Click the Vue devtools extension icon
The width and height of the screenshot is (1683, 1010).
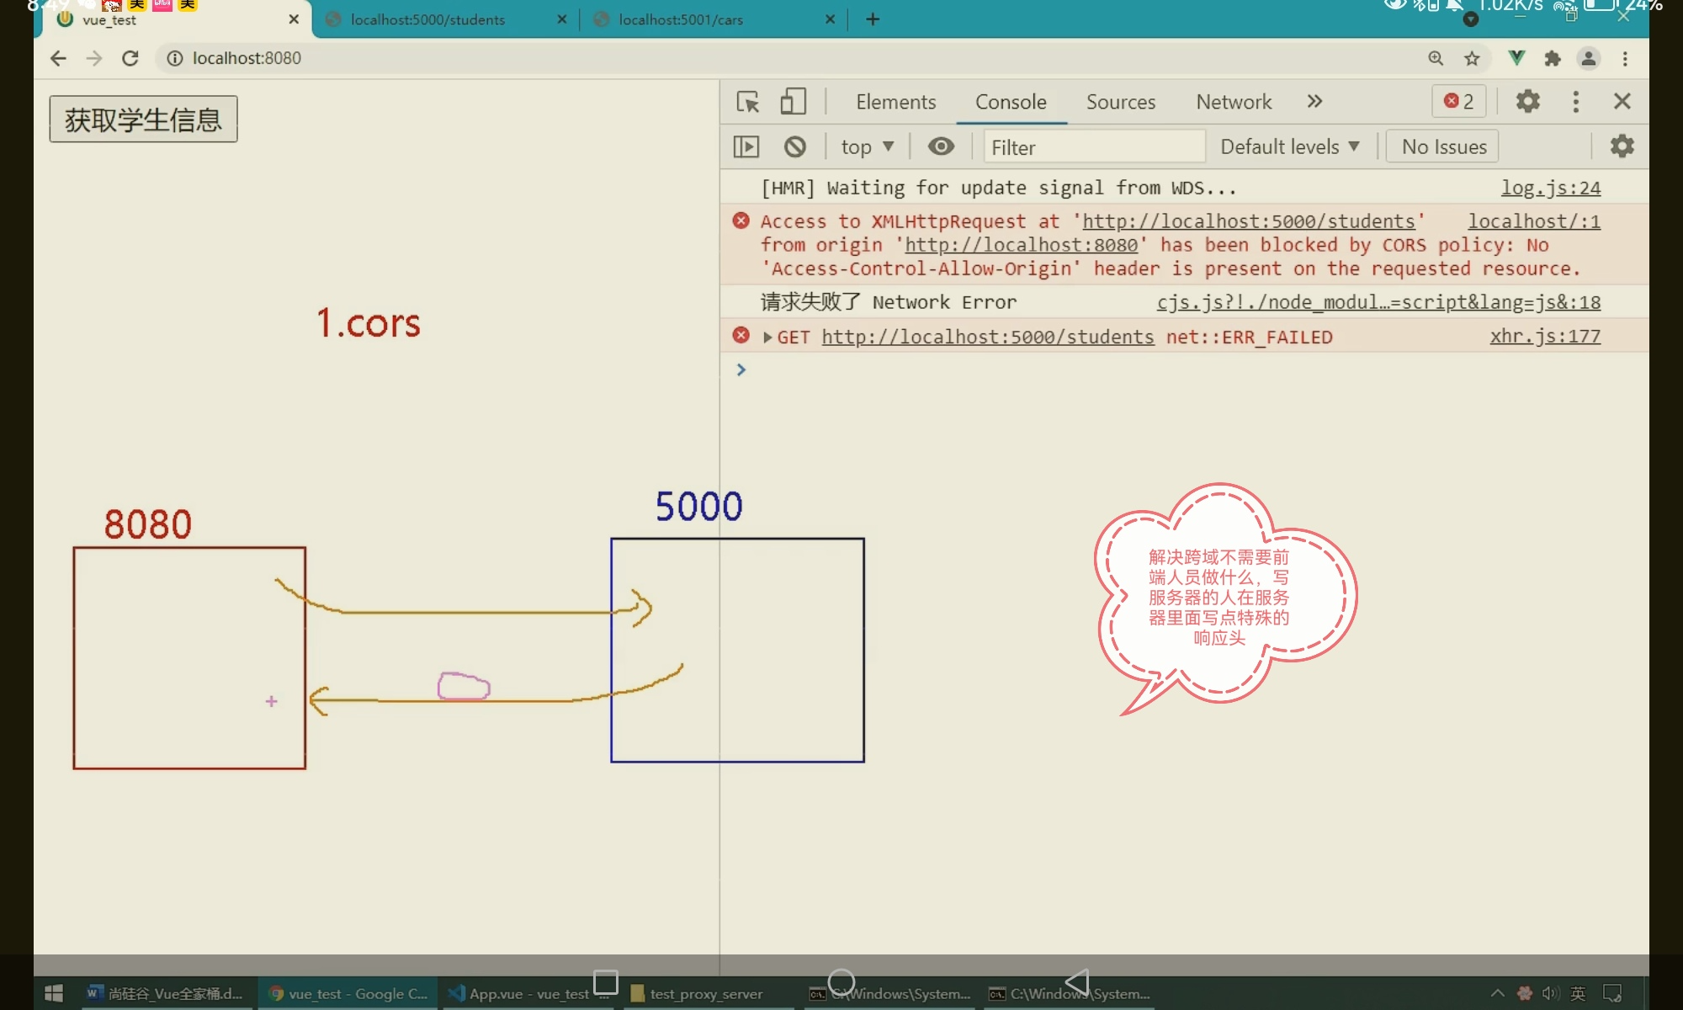tap(1516, 58)
